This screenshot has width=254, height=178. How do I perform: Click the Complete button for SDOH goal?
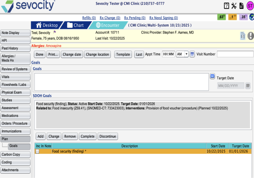click(x=87, y=136)
